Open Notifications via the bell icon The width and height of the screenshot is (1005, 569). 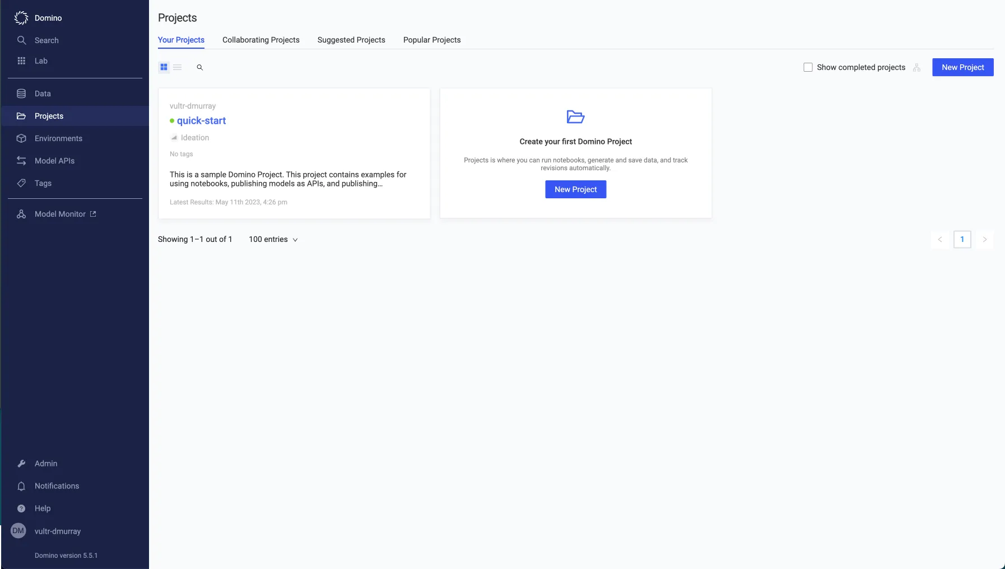coord(21,486)
